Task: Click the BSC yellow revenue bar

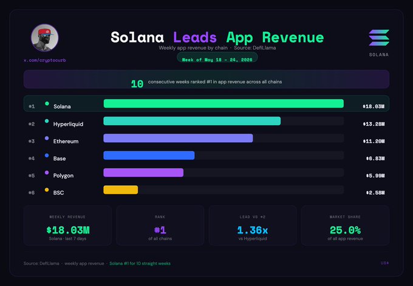Action: (121, 189)
